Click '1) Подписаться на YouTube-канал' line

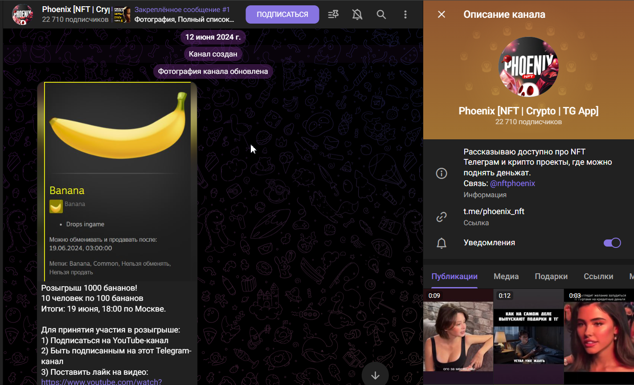pyautogui.click(x=105, y=340)
